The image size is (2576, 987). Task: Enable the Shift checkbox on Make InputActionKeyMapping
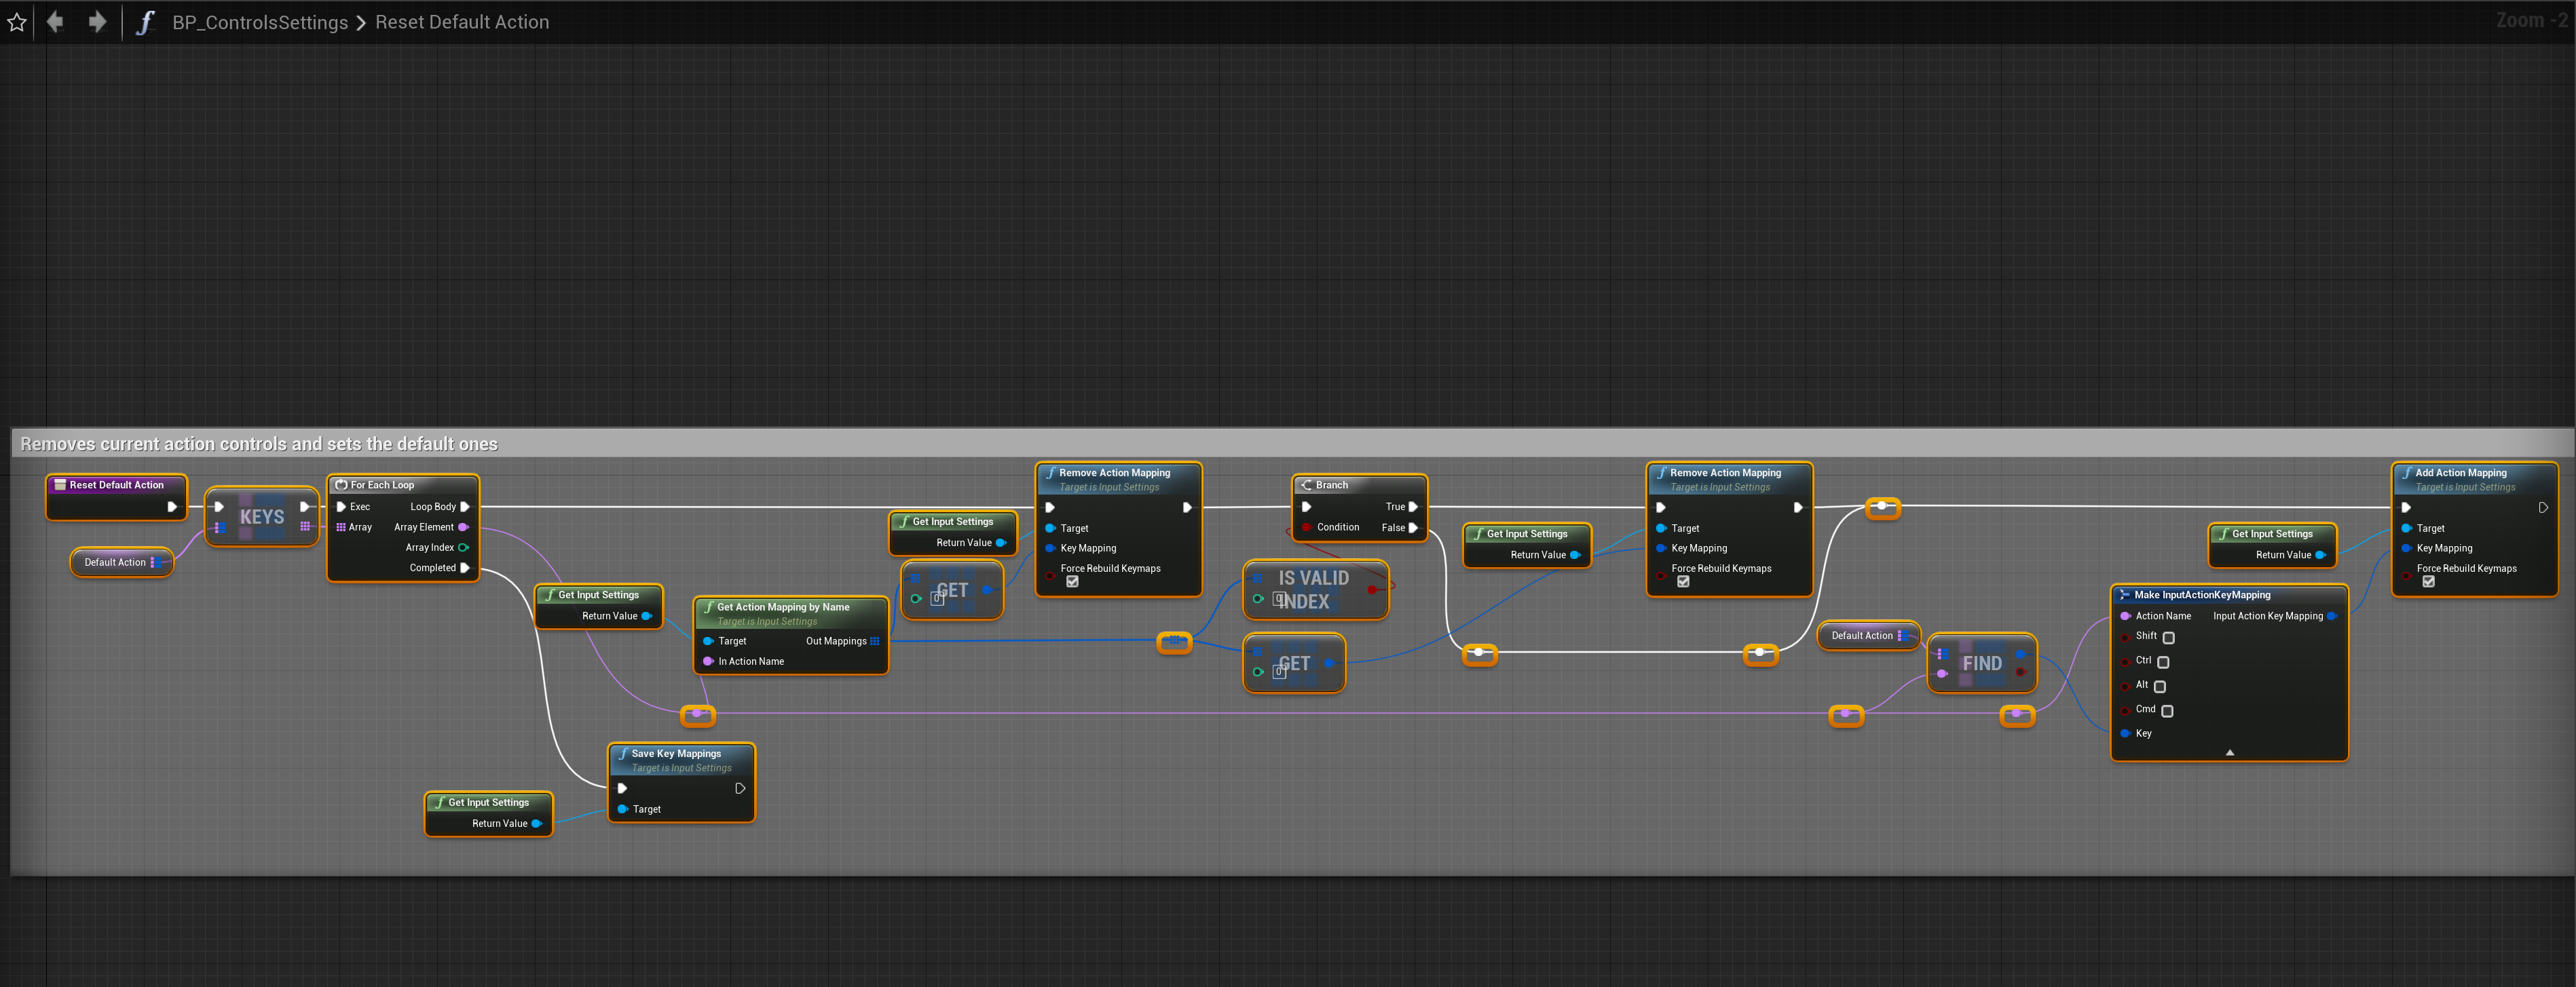coord(2168,638)
